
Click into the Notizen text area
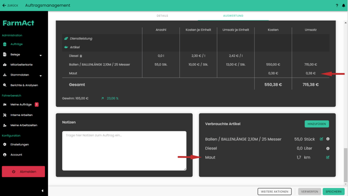124,151
